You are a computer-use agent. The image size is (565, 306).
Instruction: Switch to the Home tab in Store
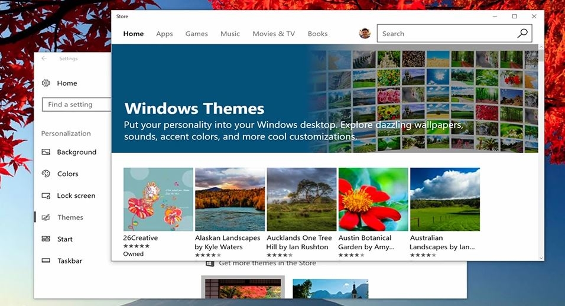(134, 34)
